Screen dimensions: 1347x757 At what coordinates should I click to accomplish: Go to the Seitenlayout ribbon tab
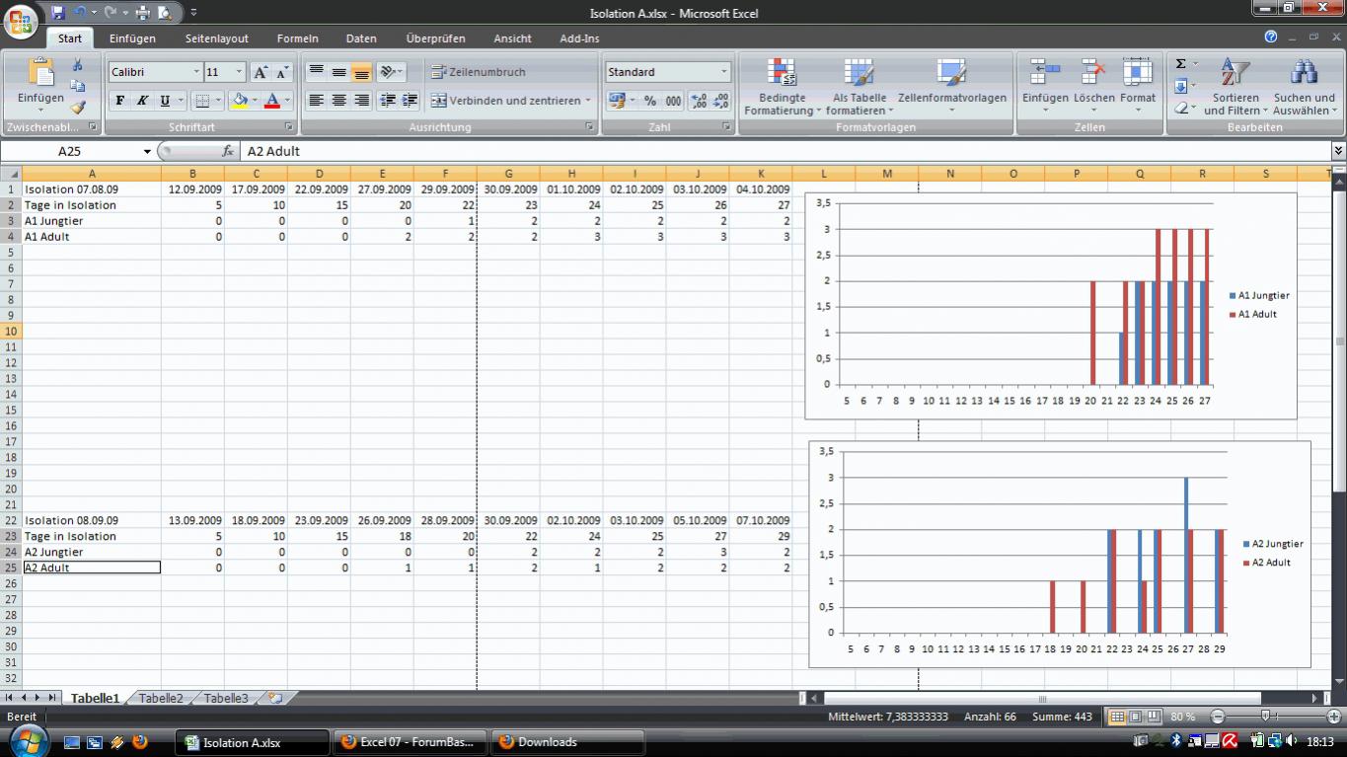217,38
